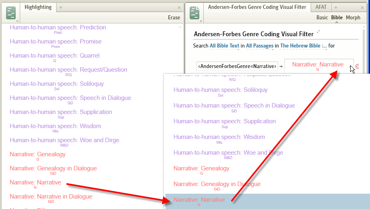Screen dimensions: 370x209
Task: Remove the Narrative filter rule
Action: 357,66
